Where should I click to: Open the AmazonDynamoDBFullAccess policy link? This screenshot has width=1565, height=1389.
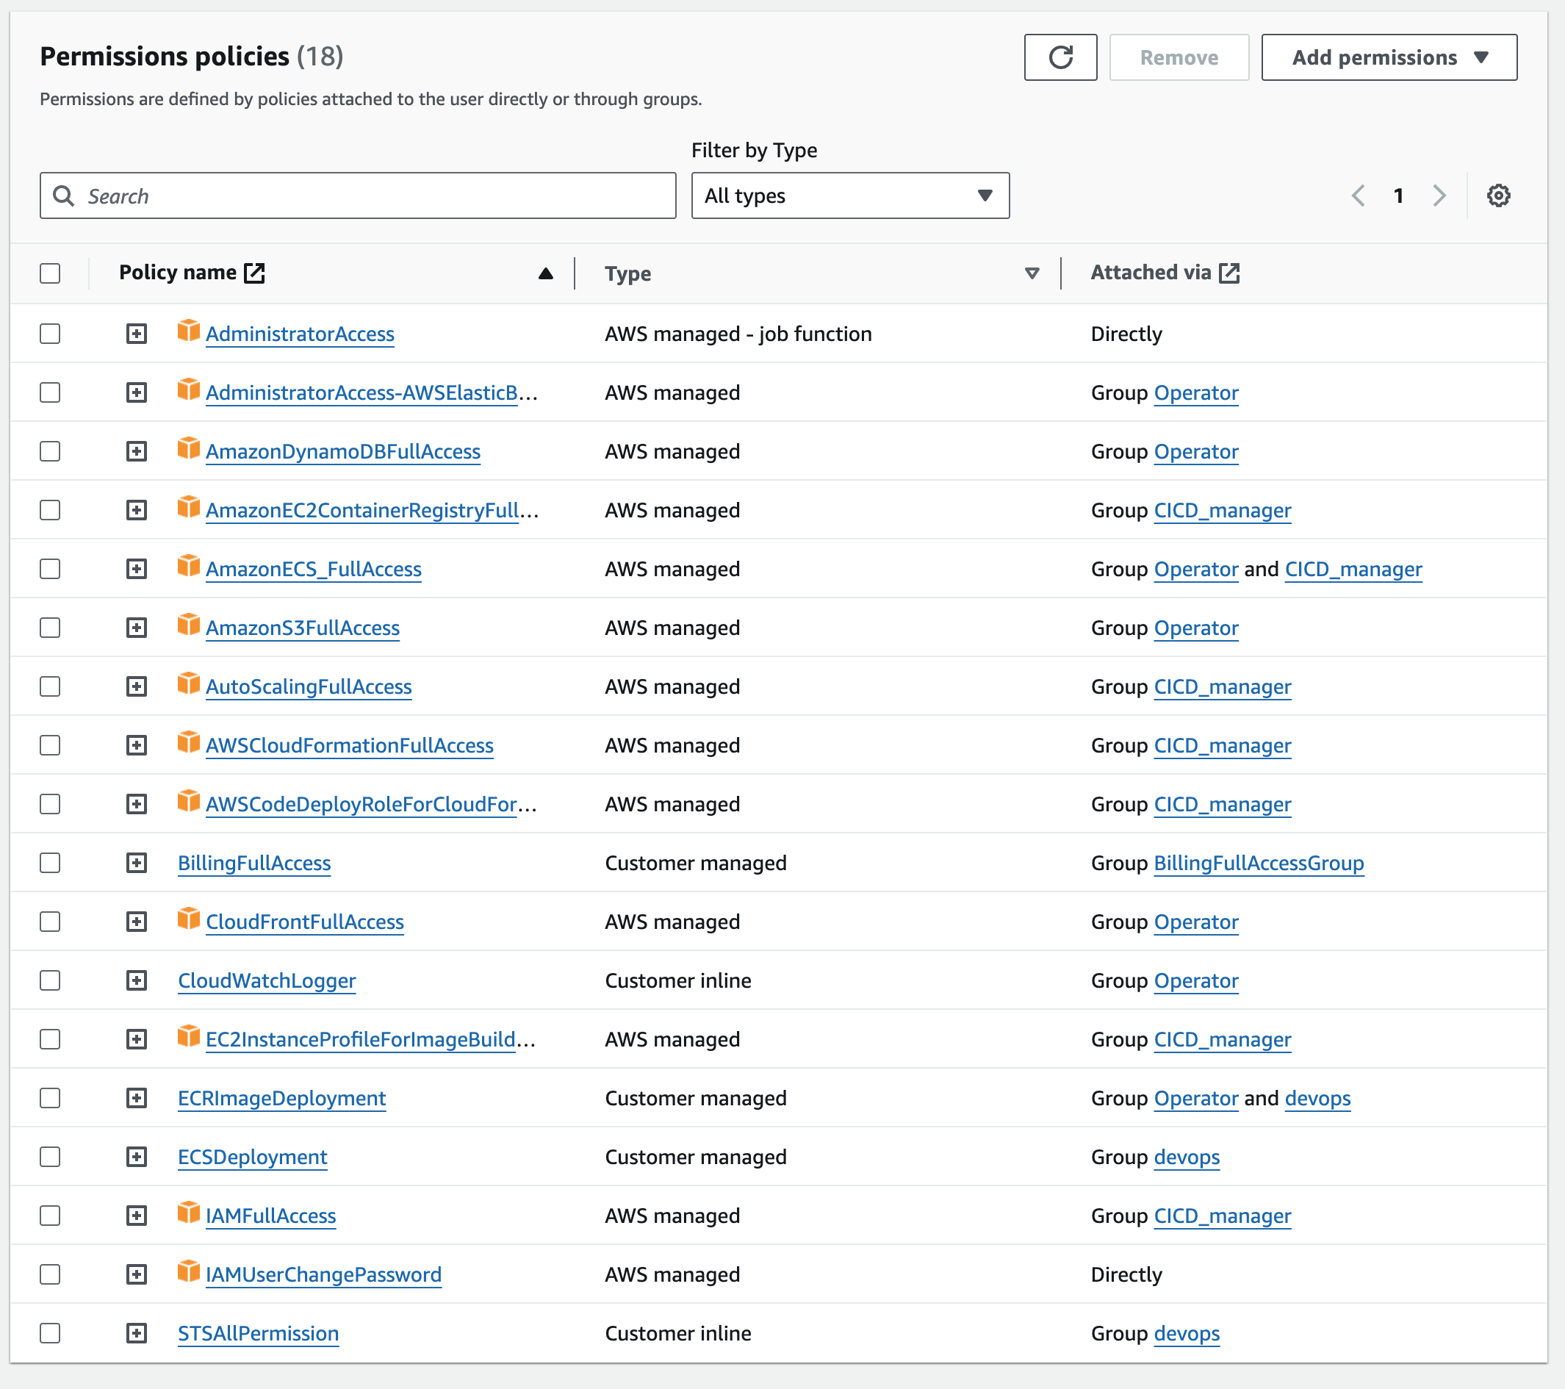pos(343,452)
